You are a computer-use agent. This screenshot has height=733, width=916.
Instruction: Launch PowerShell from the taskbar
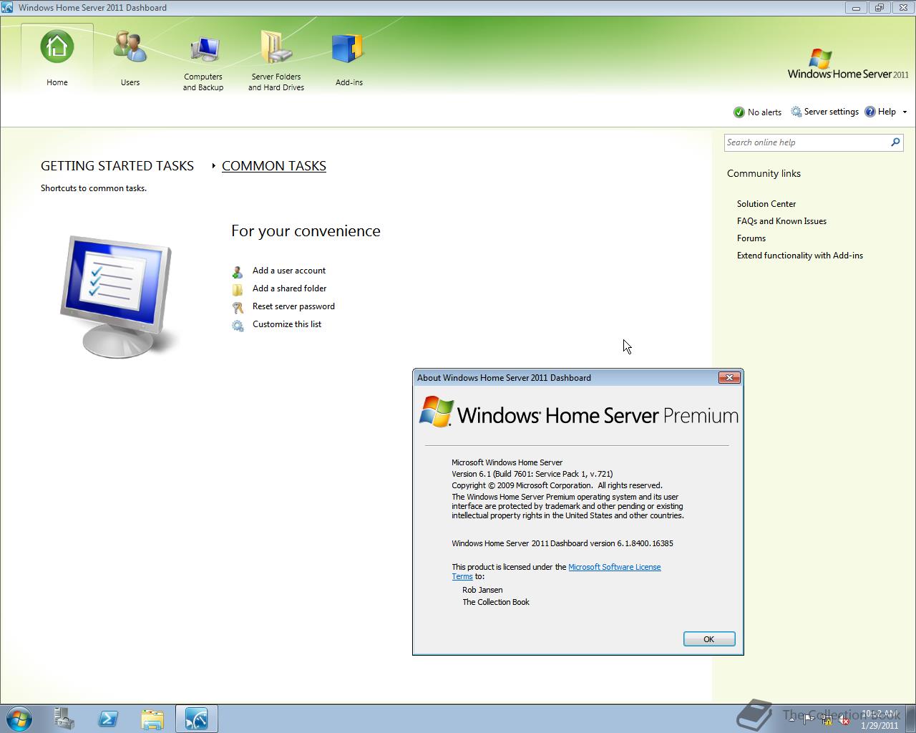108,719
